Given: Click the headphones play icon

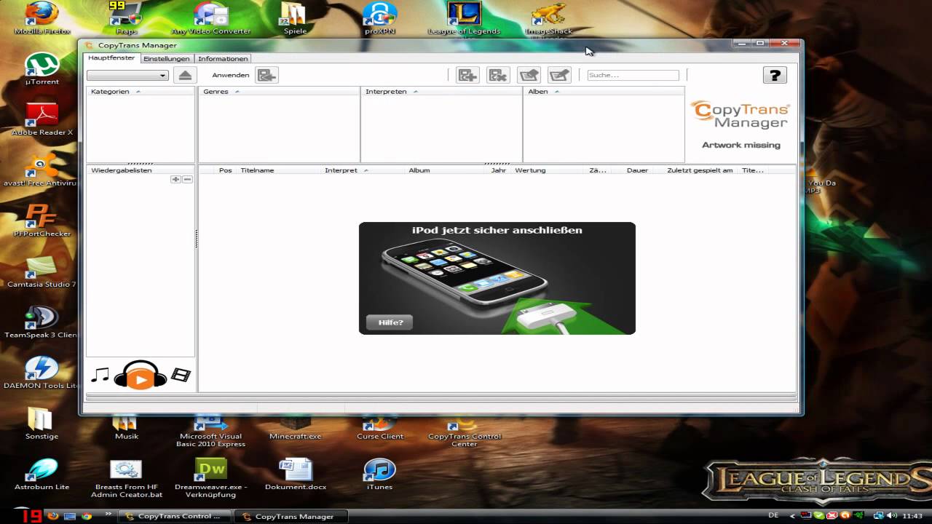Looking at the screenshot, I should (x=141, y=376).
